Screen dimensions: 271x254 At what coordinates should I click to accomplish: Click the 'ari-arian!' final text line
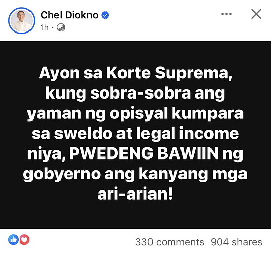(135, 194)
